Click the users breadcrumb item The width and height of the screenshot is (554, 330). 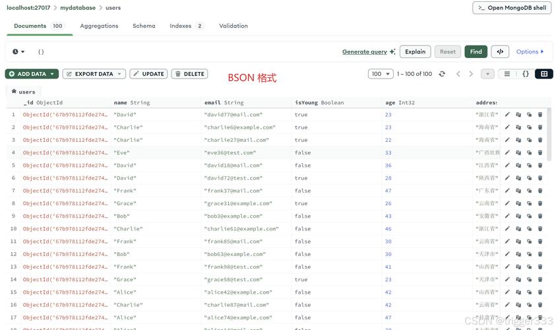113,8
